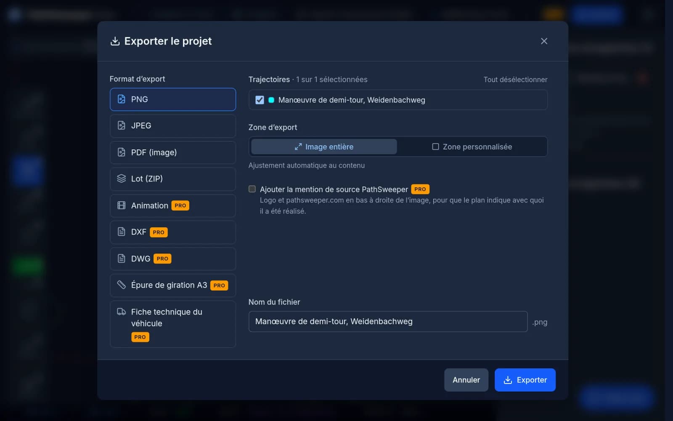The height and width of the screenshot is (421, 673).
Task: Click the PRO badge next to Animation
Action: pyautogui.click(x=180, y=205)
